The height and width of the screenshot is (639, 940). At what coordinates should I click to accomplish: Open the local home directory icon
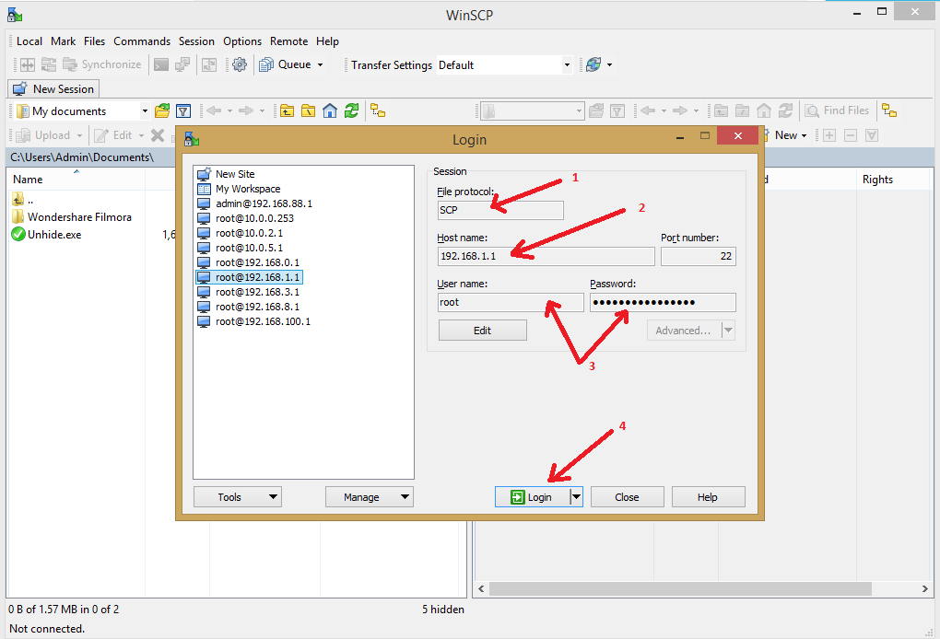tap(331, 110)
